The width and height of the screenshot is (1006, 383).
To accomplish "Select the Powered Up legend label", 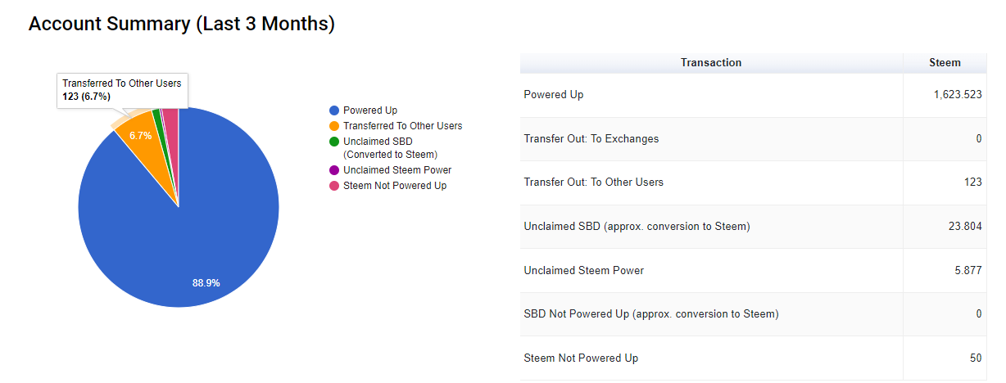I will 370,110.
